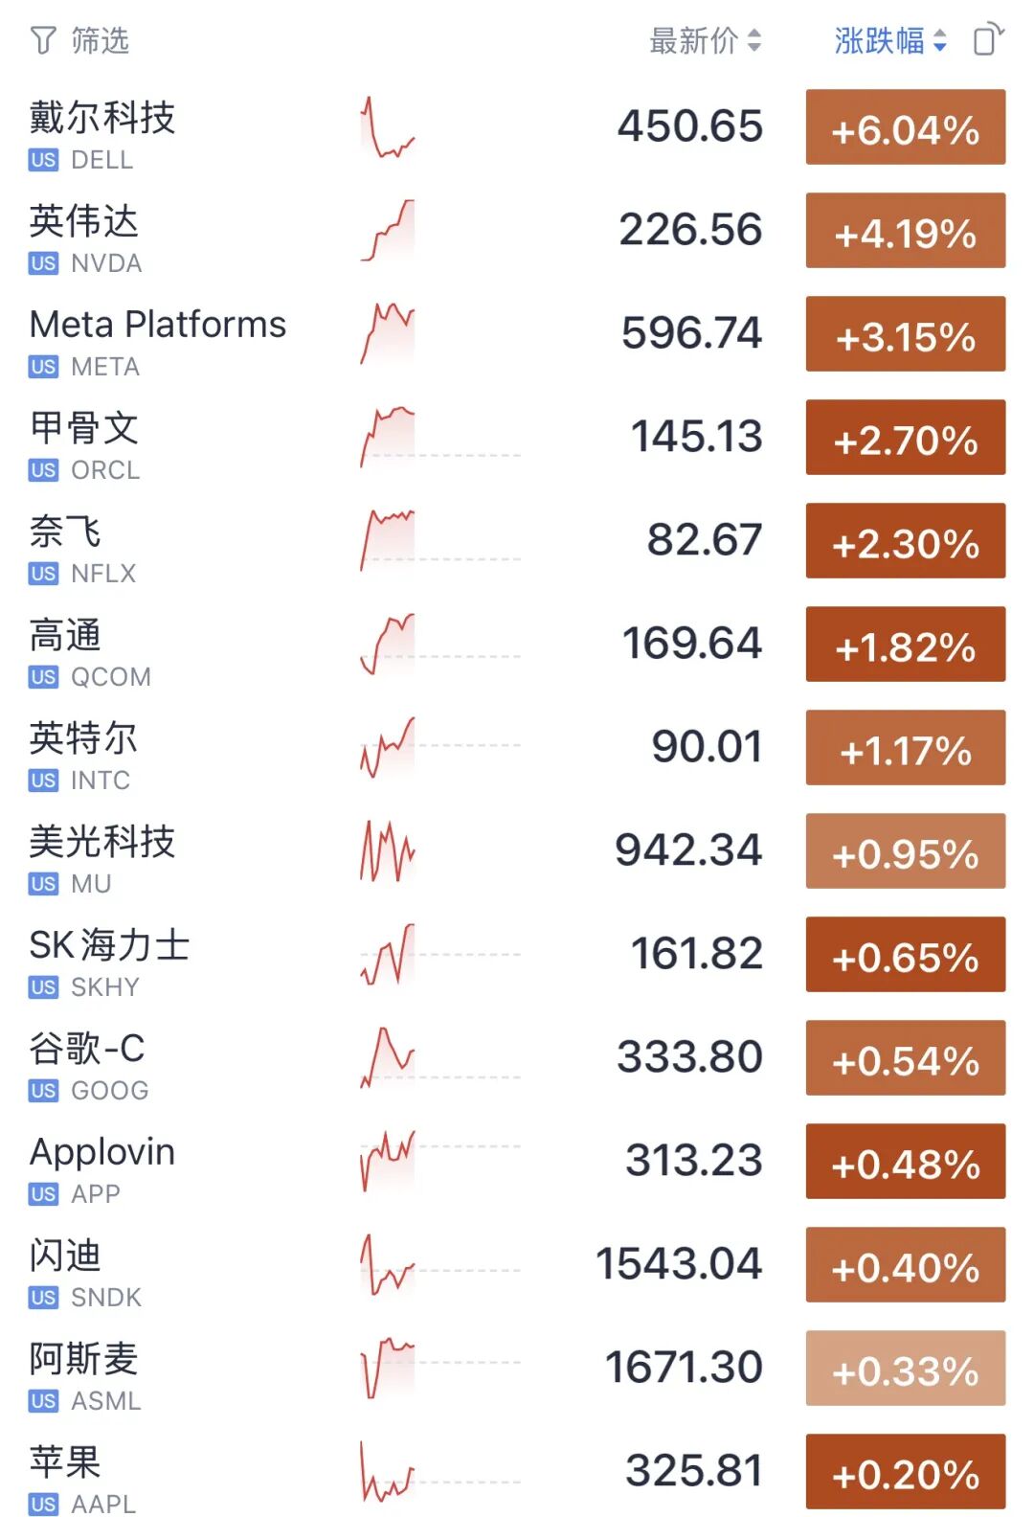Toggle the +4.19% change badge for NVDA
This screenshot has height=1517, width=1034.
point(906,231)
